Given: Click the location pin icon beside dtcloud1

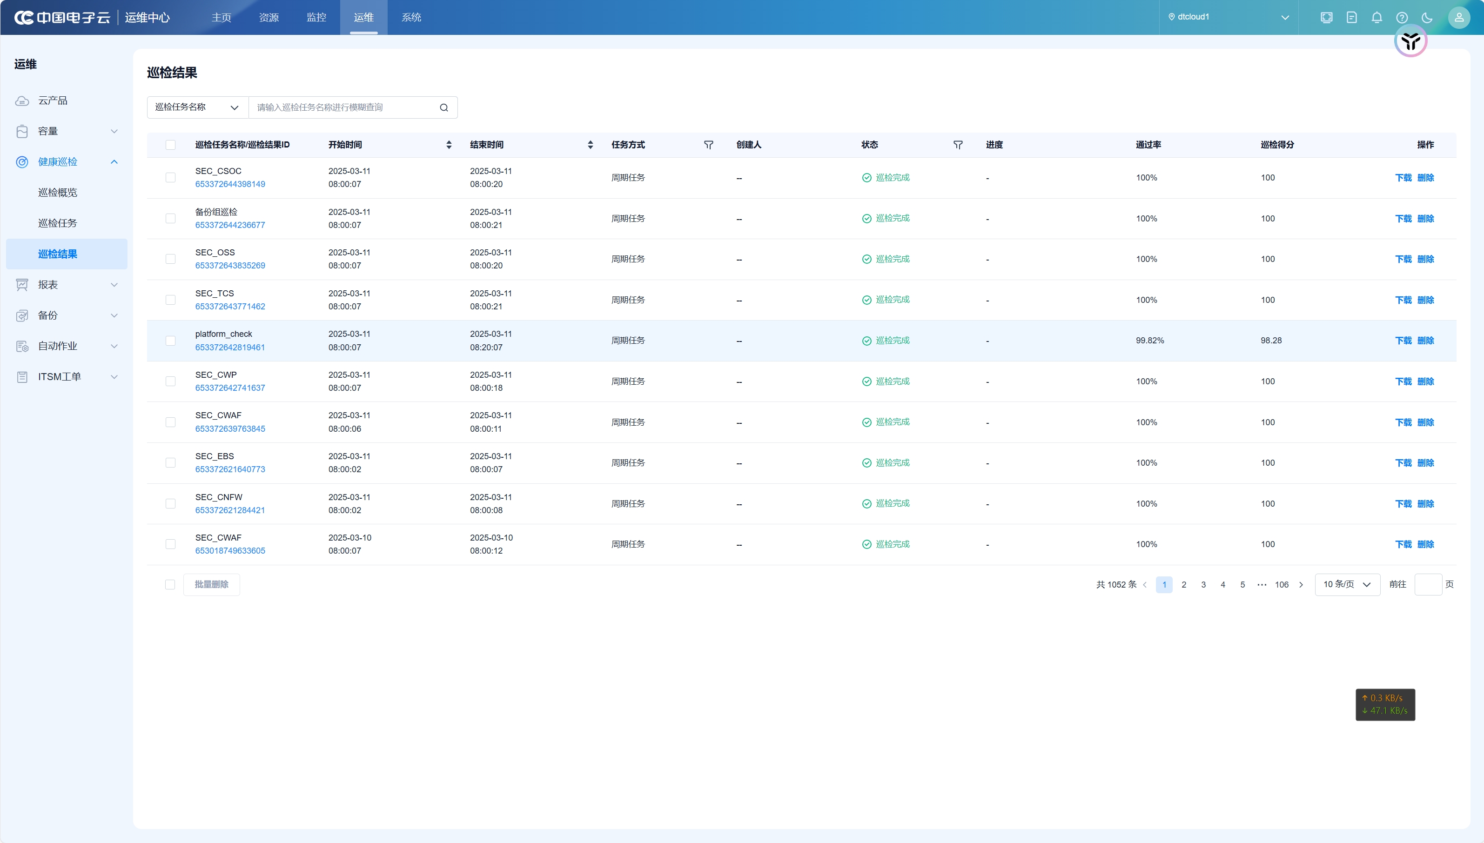Looking at the screenshot, I should point(1171,17).
